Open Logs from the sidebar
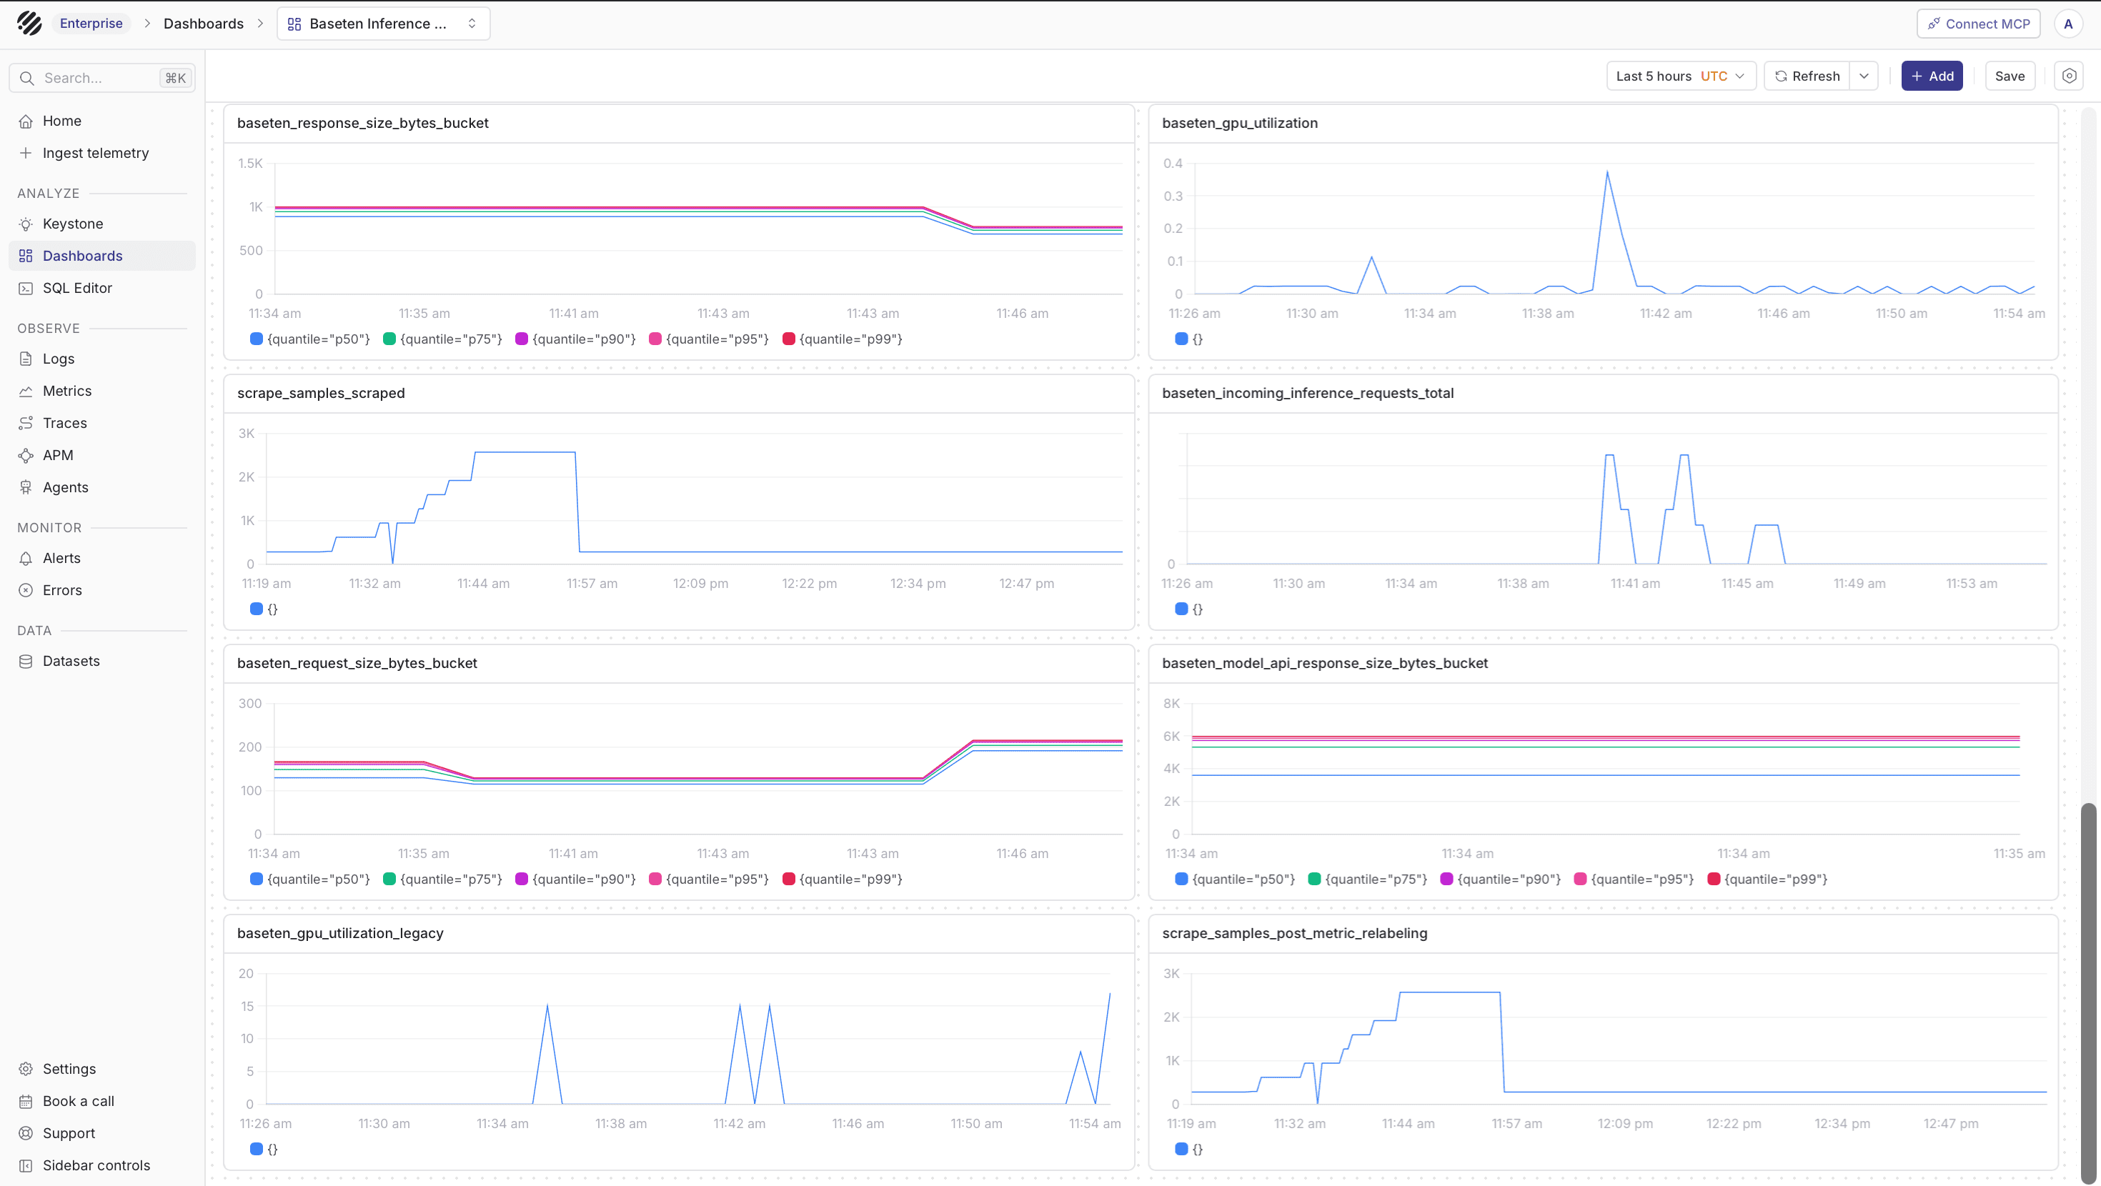Screen dimensions: 2101x1186 tap(102, 358)
